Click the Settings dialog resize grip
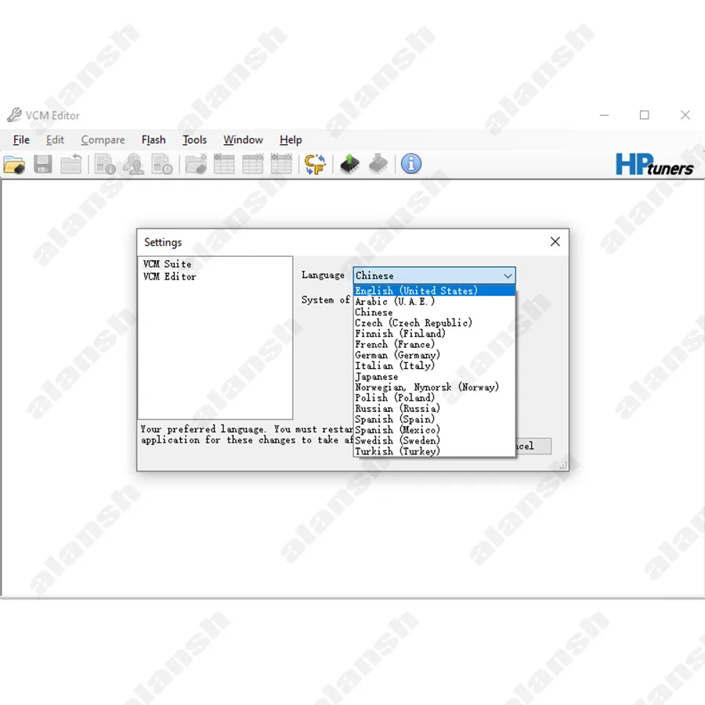Screen dimensions: 705x705 [563, 466]
